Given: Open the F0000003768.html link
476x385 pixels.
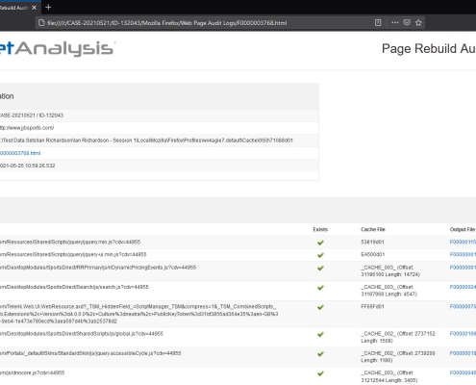Looking at the screenshot, I should (20, 153).
